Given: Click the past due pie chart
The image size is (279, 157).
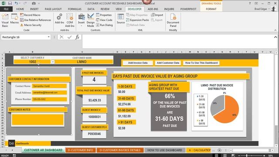Looking at the screenshot, I should 225,109.
